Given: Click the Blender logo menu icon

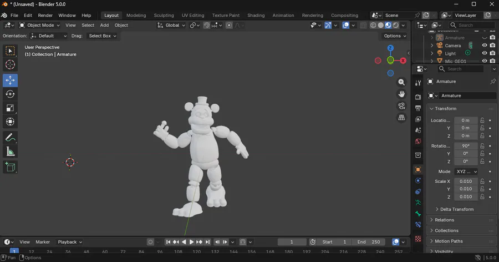Looking at the screenshot, I should tap(4, 16).
